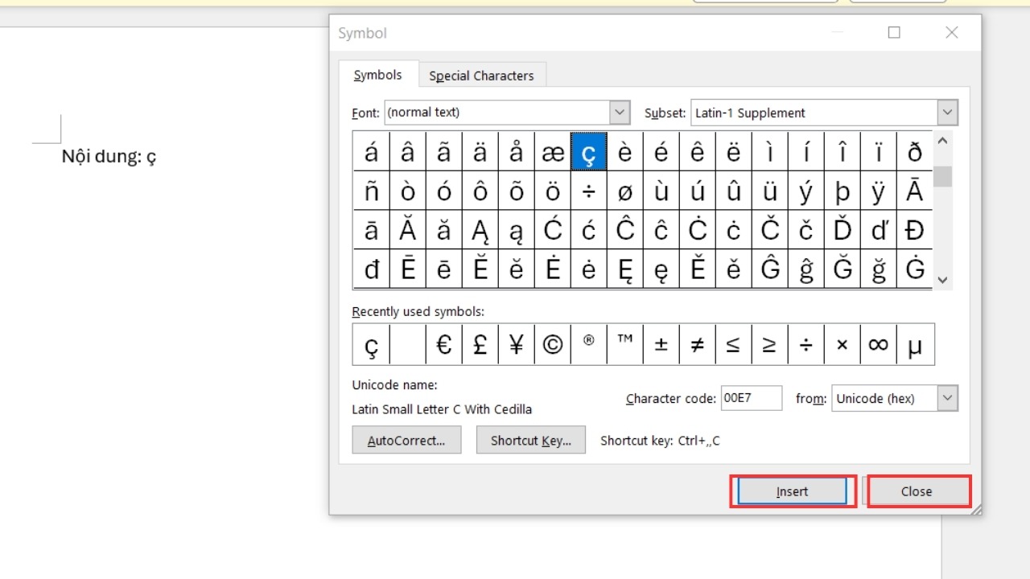Select the å character in the grid
This screenshot has height=579, width=1030.
516,151
